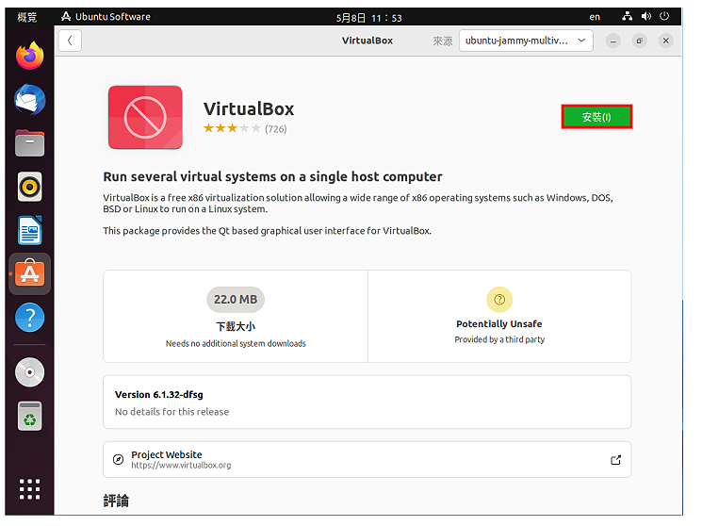The height and width of the screenshot is (526, 702).
Task: Click the star rating with 726 reviews
Action: point(245,129)
